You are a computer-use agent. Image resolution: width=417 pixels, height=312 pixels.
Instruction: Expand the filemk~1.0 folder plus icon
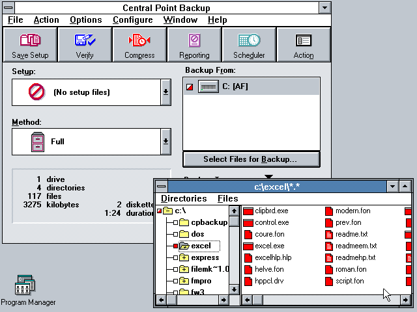coord(184,269)
